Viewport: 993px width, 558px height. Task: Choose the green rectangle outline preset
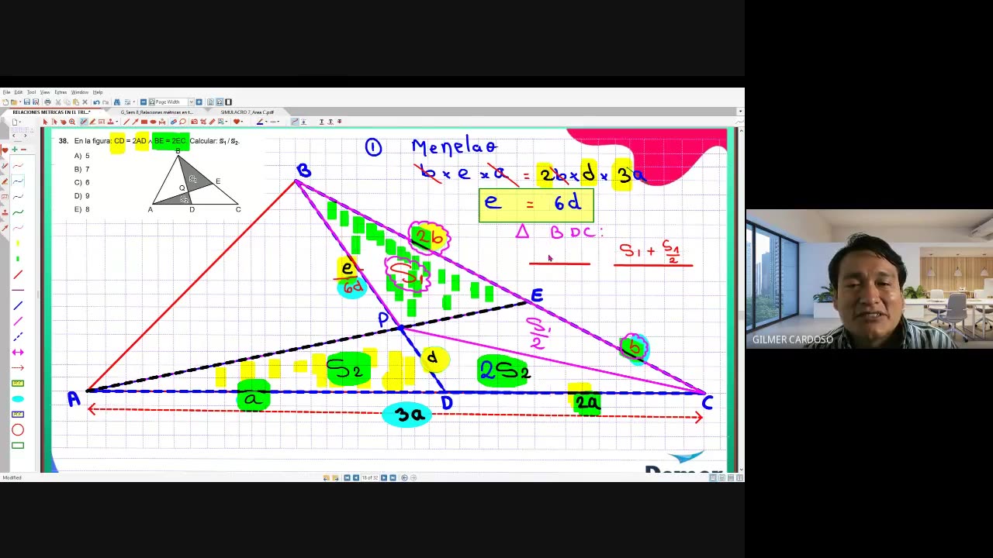pyautogui.click(x=18, y=445)
